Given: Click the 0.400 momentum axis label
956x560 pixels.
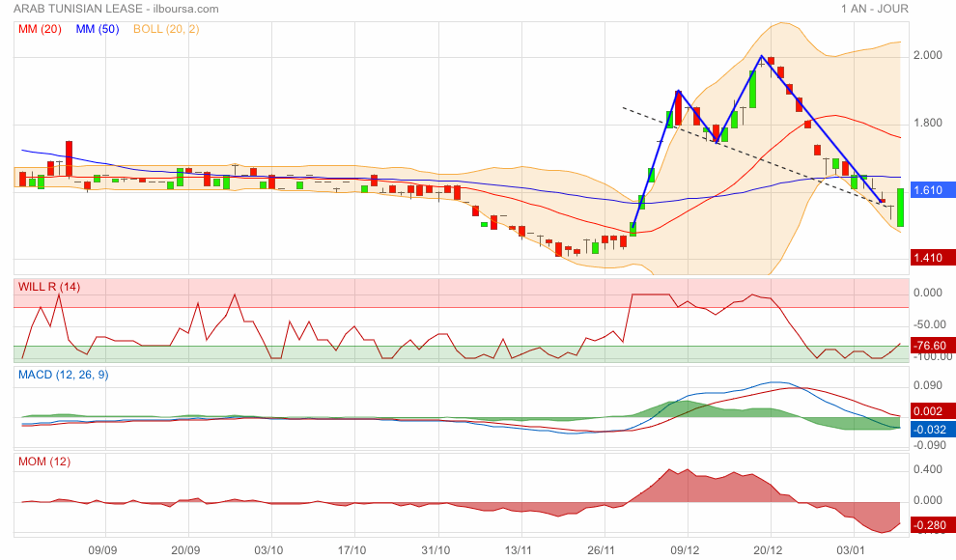Looking at the screenshot, I should 927,469.
